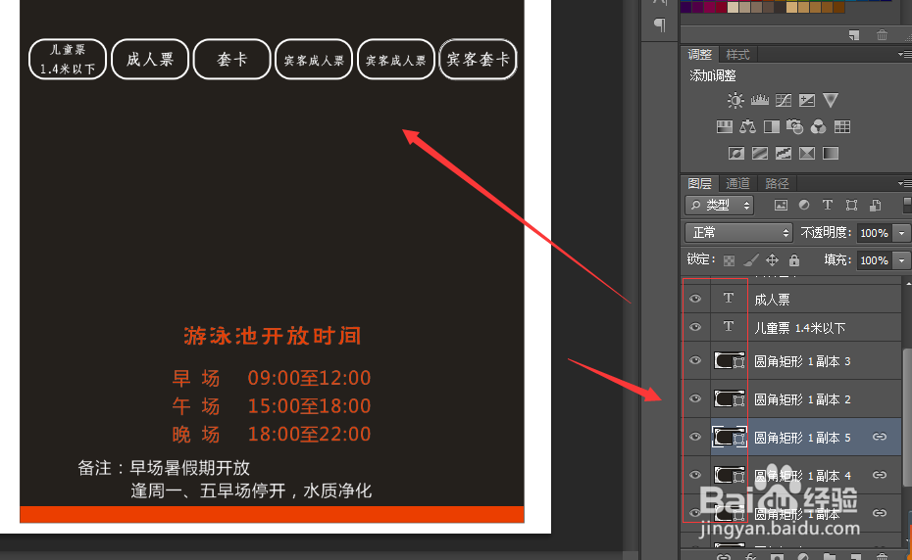Viewport: 912px width, 560px height.
Task: Switch to the 路径 tab
Action: 777,184
